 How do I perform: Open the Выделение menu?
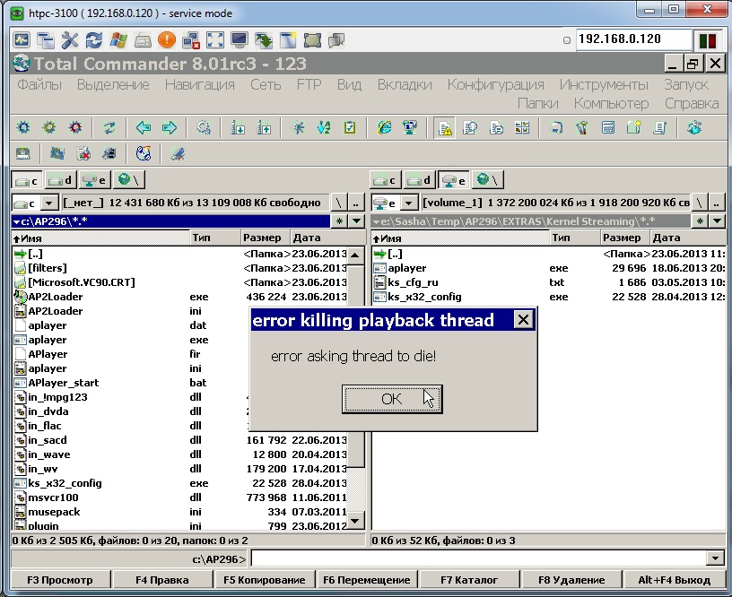113,84
